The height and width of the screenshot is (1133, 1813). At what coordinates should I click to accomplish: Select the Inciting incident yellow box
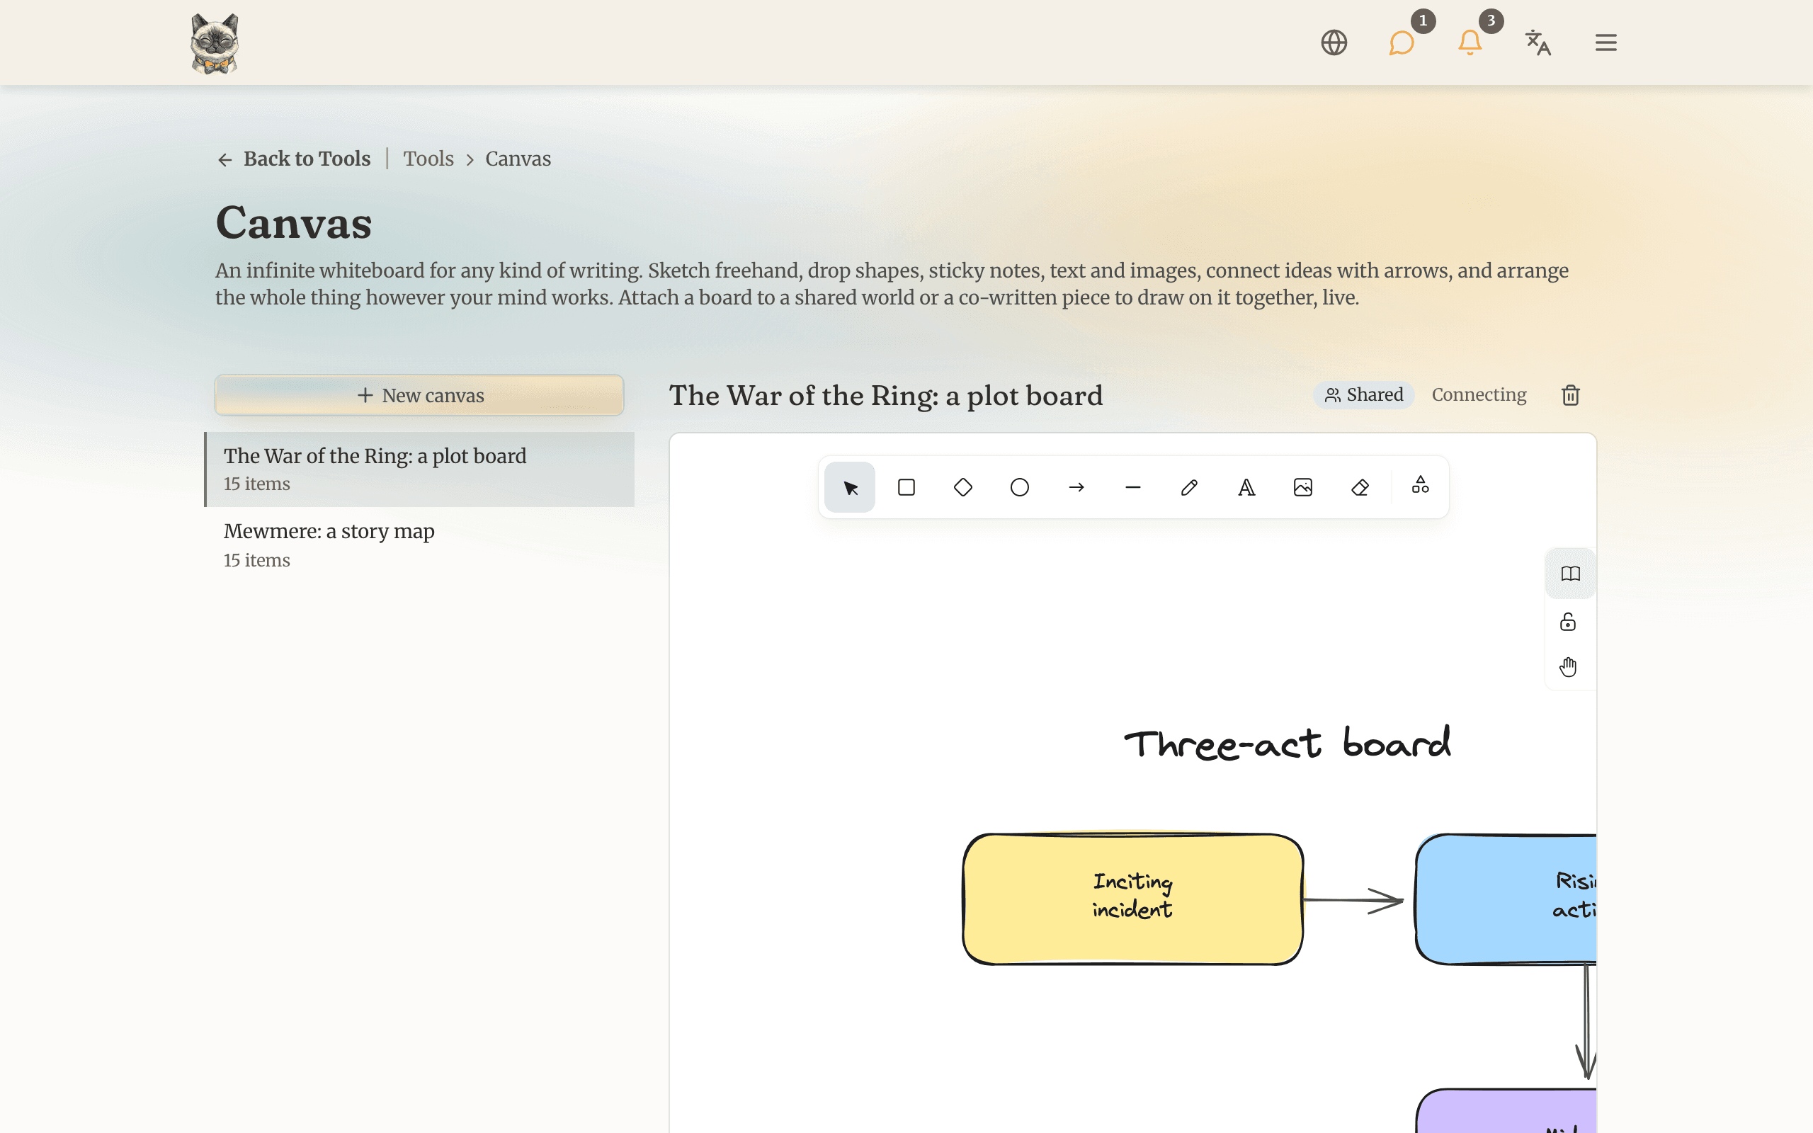[x=1132, y=899]
